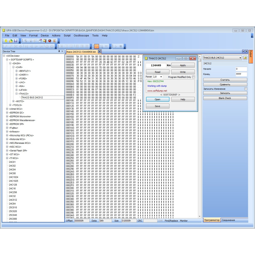Click the load icon beside THACO BUS combo

(245, 58)
